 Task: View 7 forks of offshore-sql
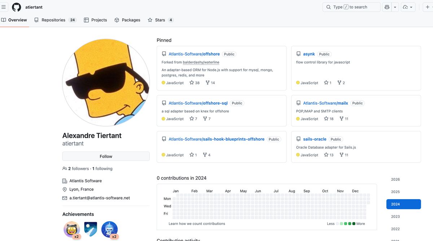pos(207,119)
